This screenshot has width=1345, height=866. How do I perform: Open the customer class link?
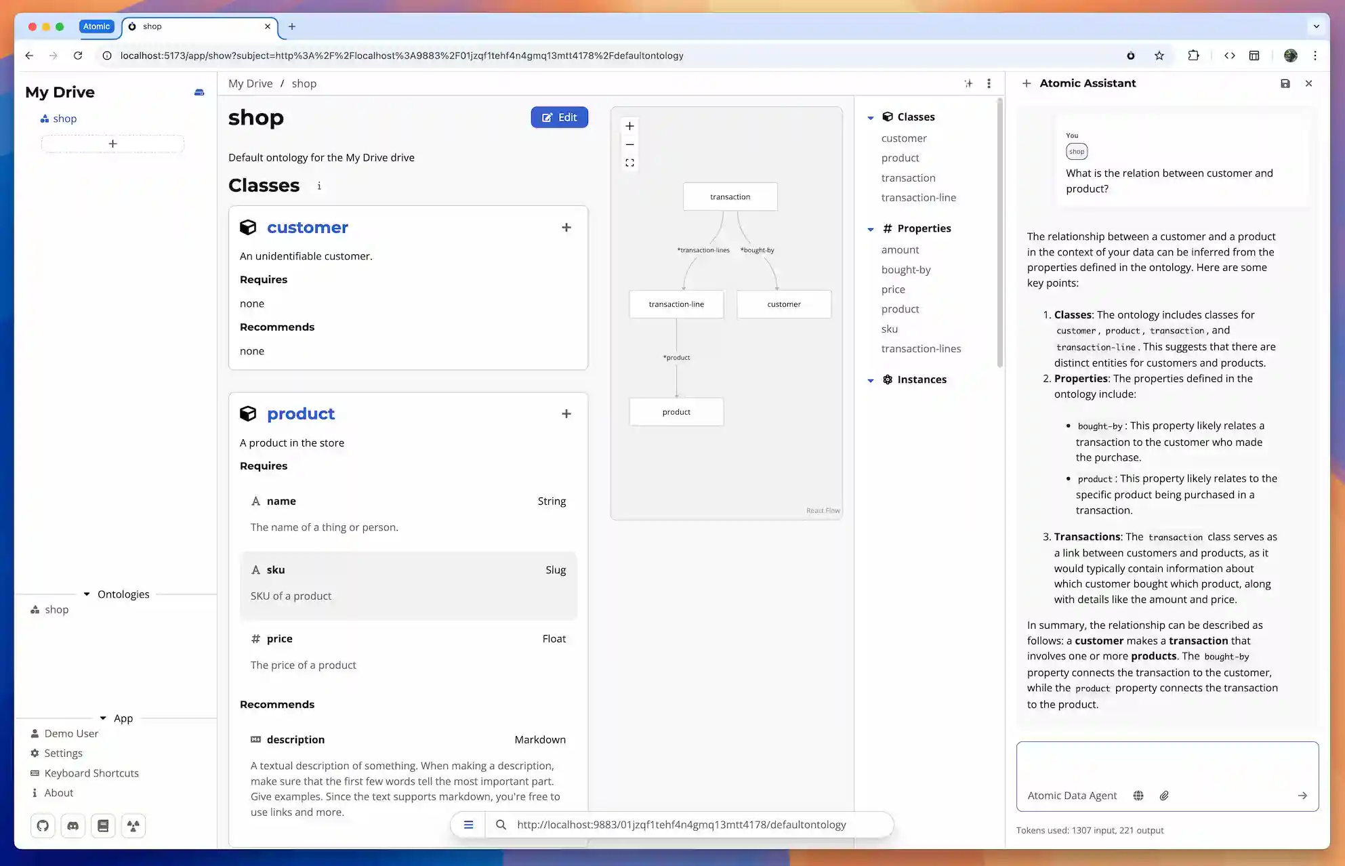pos(308,227)
